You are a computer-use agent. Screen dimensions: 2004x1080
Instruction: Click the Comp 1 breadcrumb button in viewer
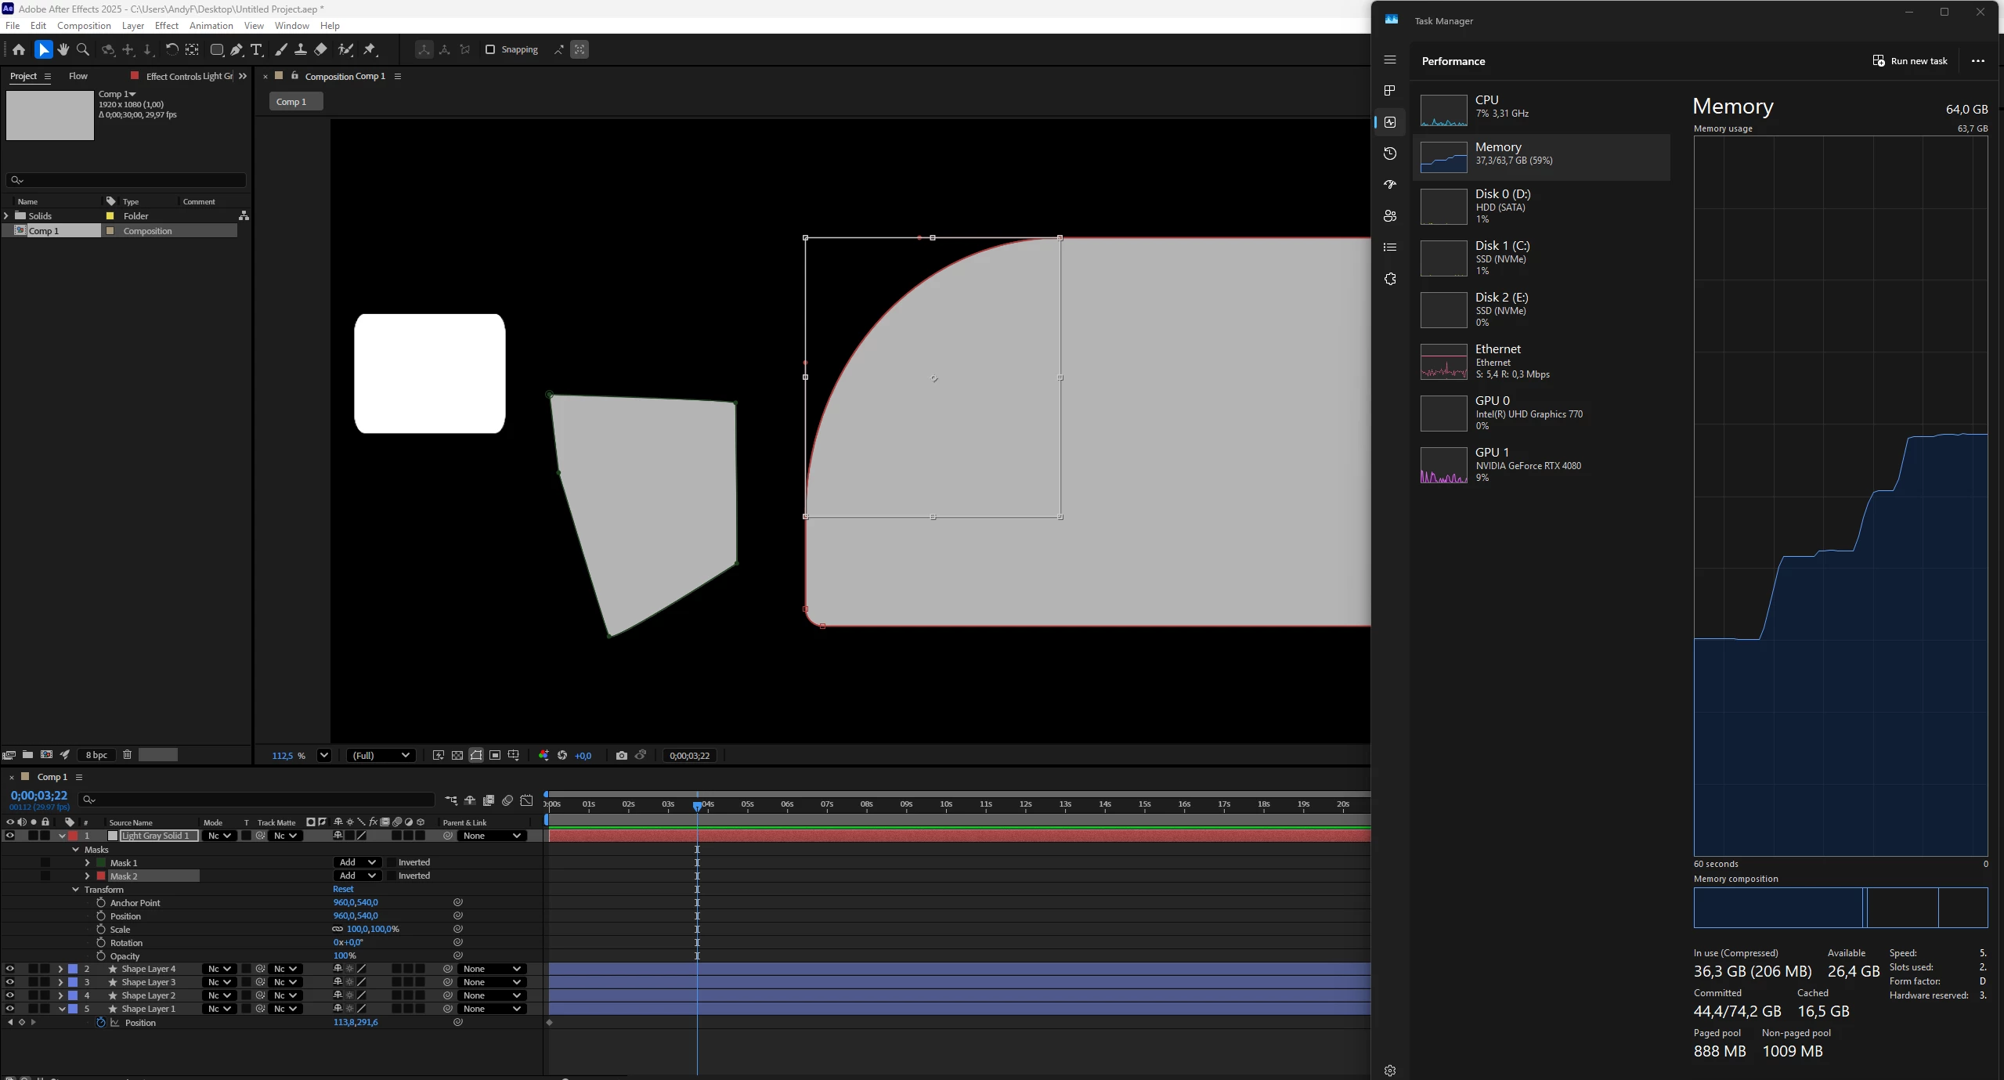(296, 102)
